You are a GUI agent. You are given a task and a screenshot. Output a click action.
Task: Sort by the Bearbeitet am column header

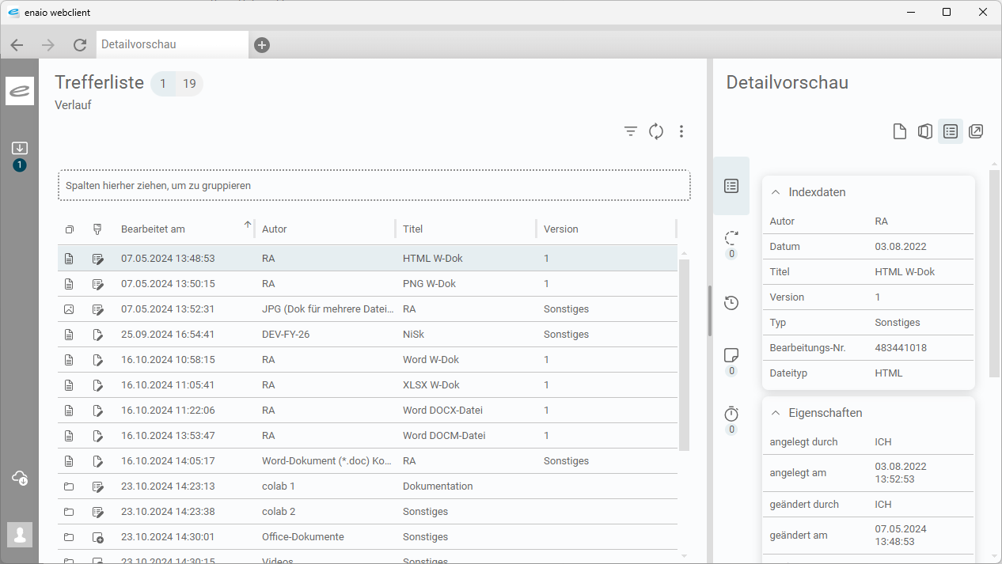(153, 229)
